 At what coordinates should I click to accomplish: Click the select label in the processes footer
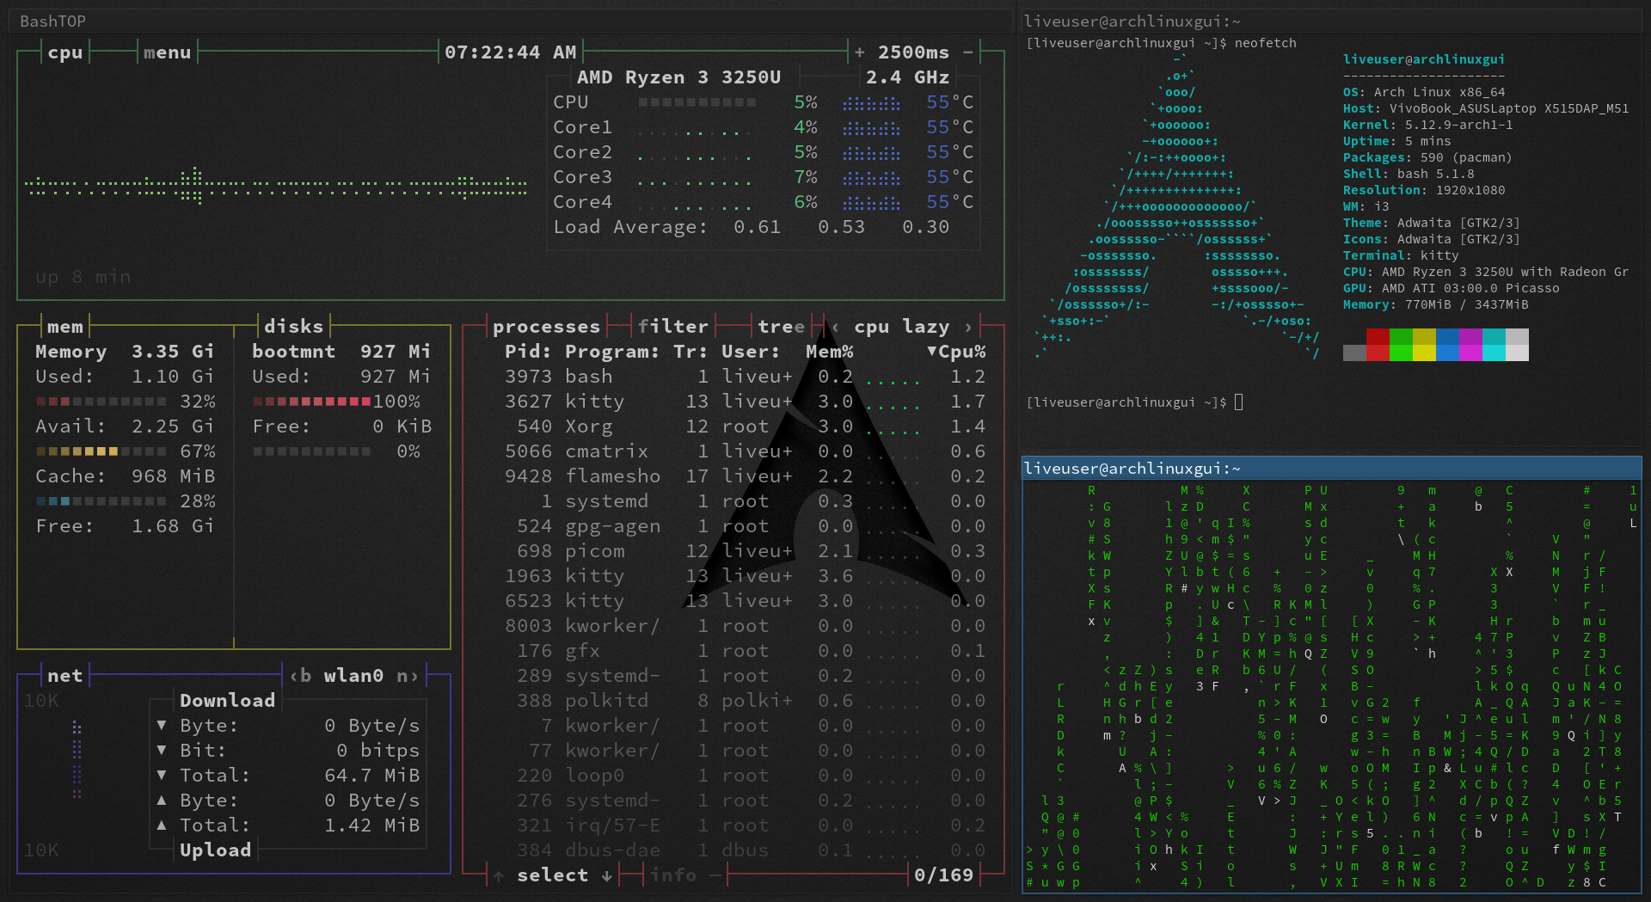tap(552, 874)
